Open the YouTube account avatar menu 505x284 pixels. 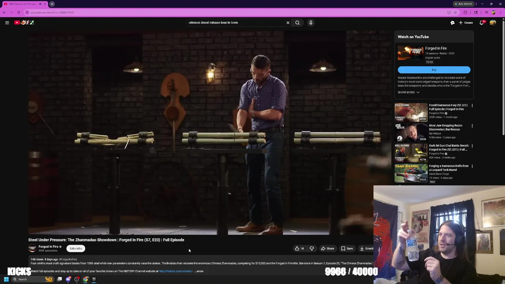click(x=493, y=22)
